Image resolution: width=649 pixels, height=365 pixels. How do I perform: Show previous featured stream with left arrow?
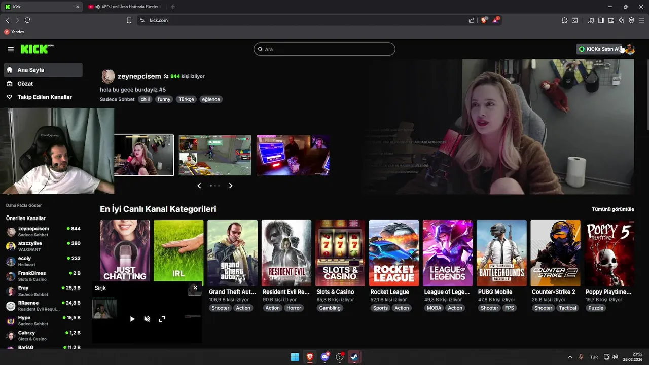[x=199, y=186]
